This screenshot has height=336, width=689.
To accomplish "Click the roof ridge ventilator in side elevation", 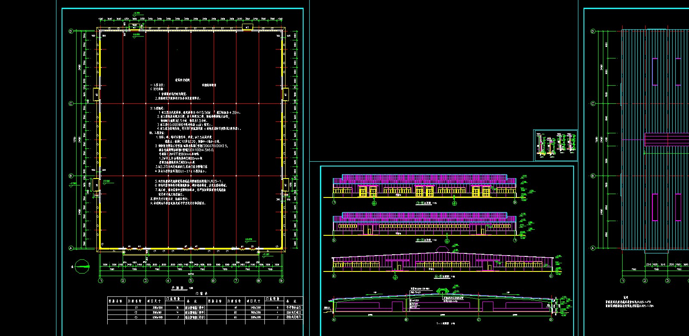I will click(x=442, y=249).
